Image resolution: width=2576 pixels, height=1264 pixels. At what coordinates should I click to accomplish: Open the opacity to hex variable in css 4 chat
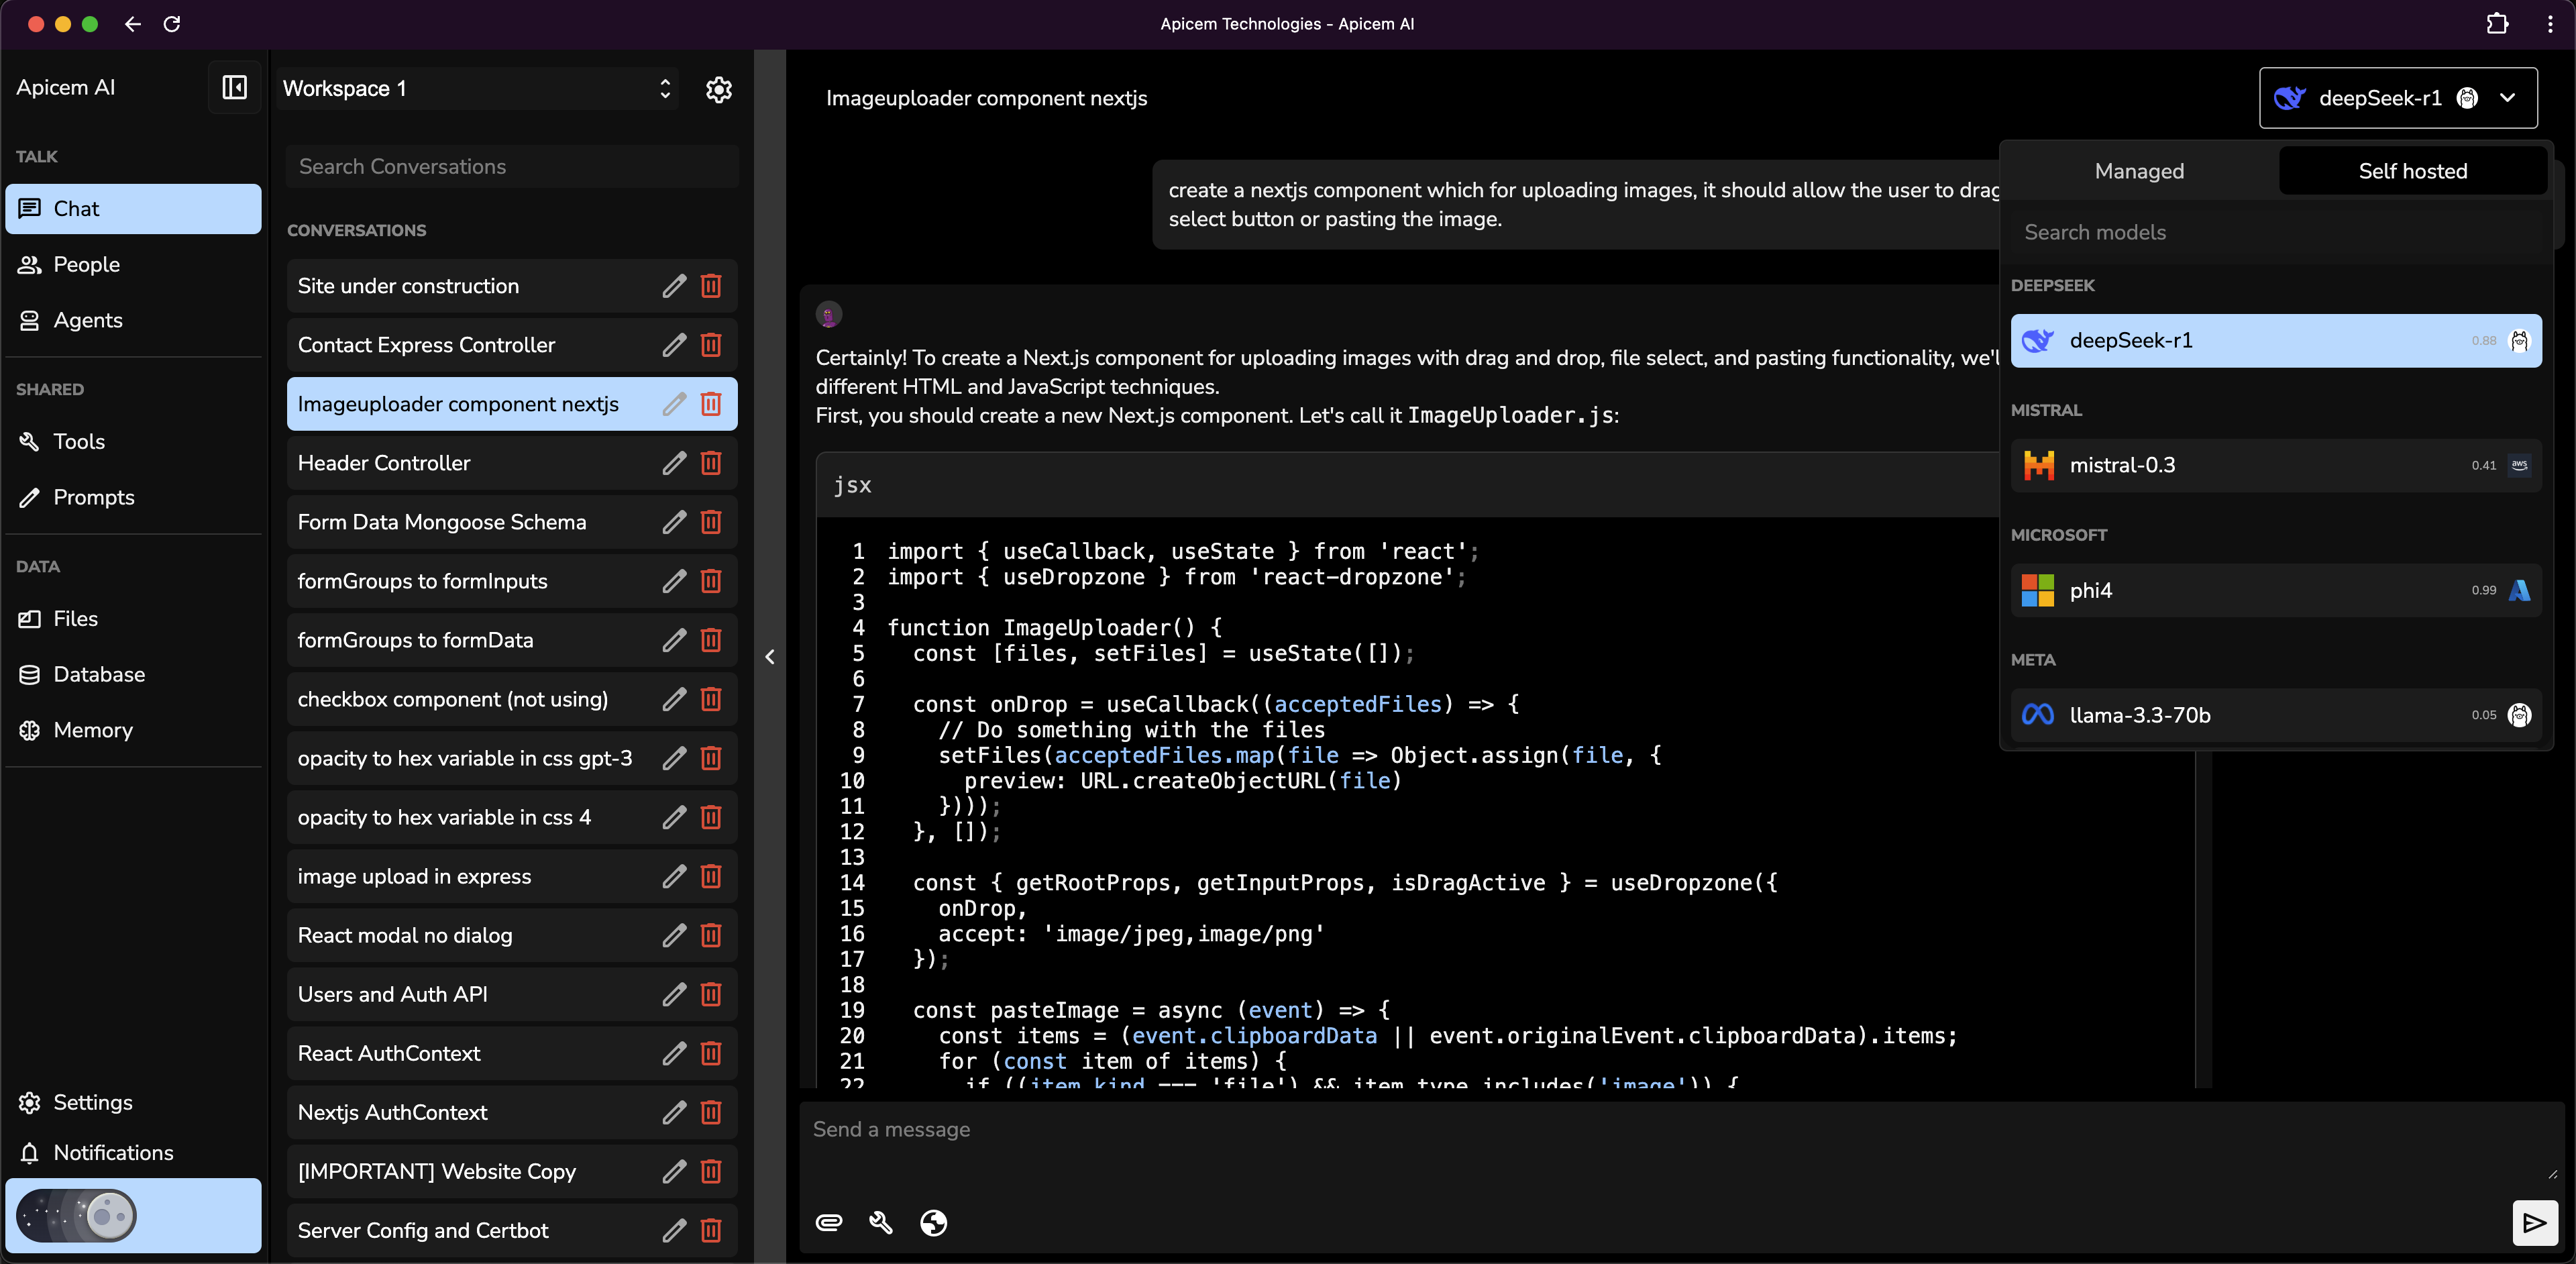click(x=512, y=818)
